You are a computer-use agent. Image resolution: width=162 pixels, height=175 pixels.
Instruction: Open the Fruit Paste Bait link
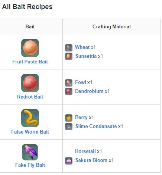pos(30,62)
